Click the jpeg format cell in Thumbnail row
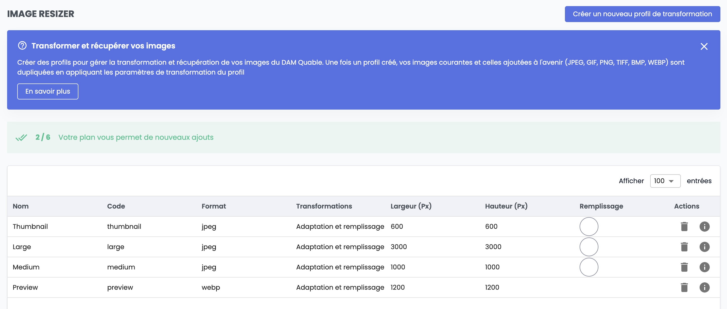727x309 pixels. [209, 226]
